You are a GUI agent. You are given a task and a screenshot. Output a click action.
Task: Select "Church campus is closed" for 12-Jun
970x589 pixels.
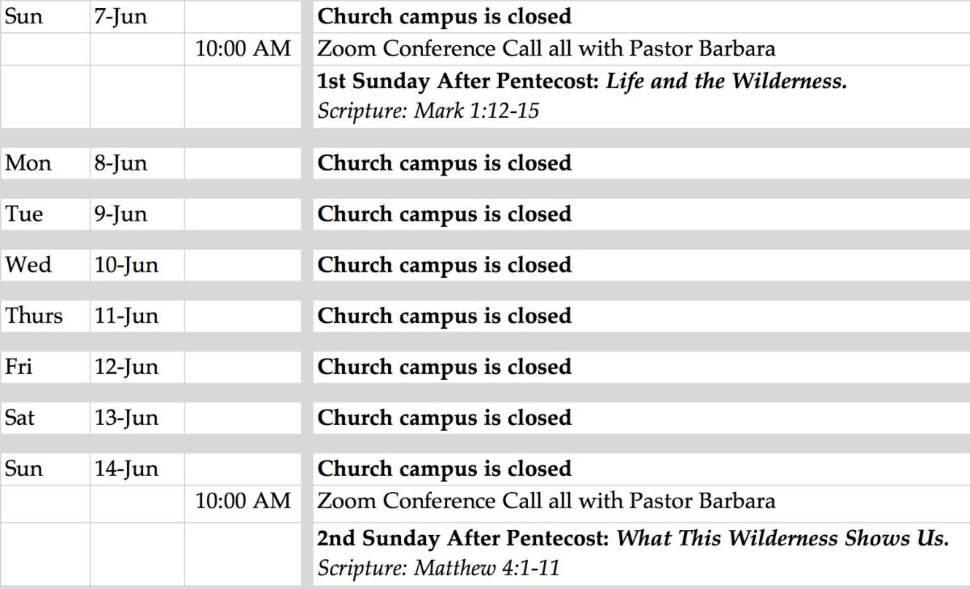(x=444, y=367)
